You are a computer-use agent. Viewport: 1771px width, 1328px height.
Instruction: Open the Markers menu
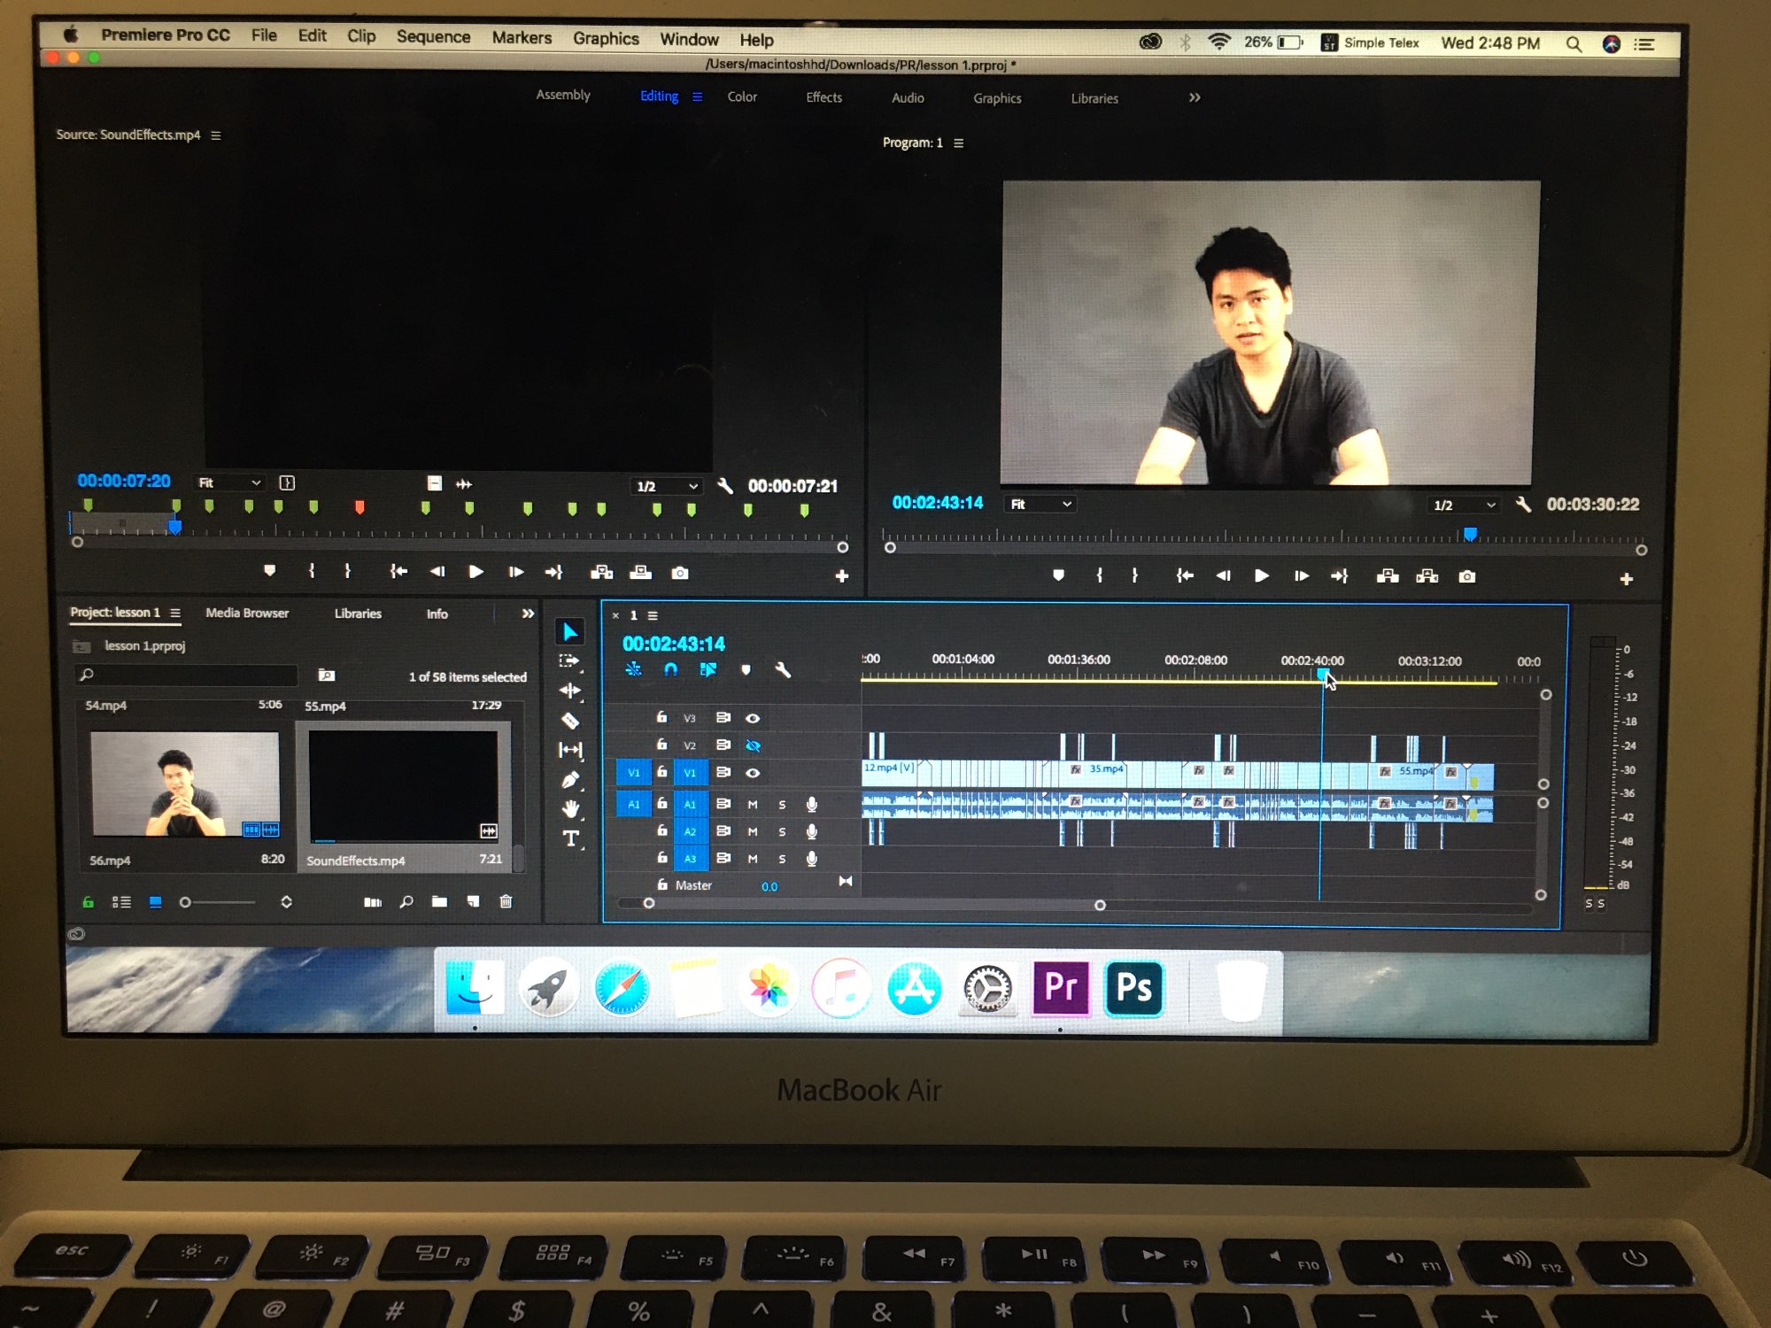point(522,37)
